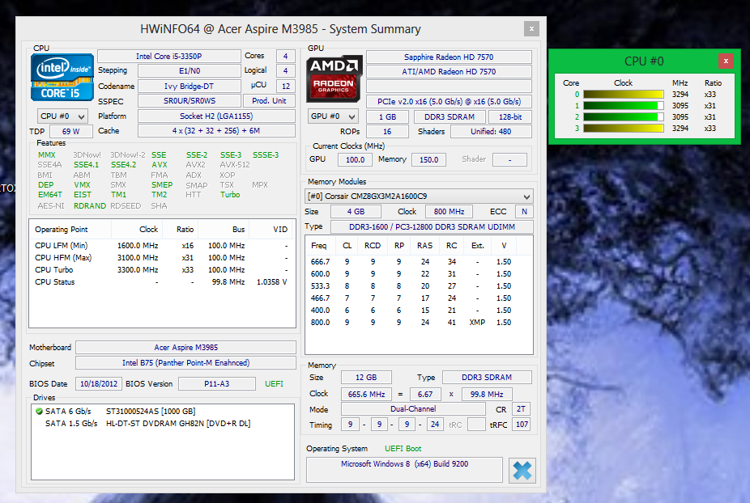This screenshot has width=750, height=503.
Task: Click the Core 0 clock bar
Action: [x=624, y=94]
